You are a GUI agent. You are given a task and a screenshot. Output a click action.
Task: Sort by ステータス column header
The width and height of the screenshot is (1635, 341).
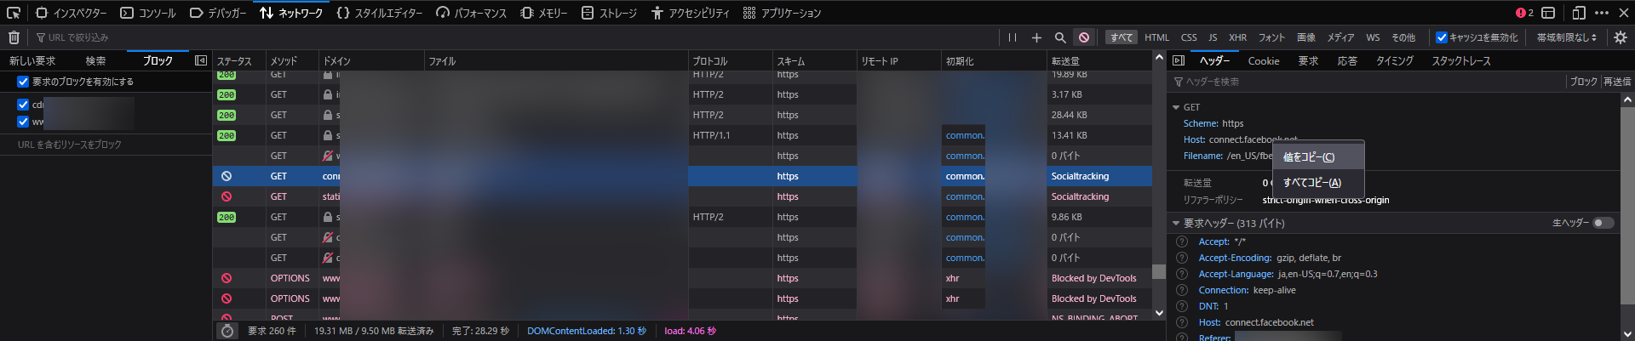(x=238, y=61)
